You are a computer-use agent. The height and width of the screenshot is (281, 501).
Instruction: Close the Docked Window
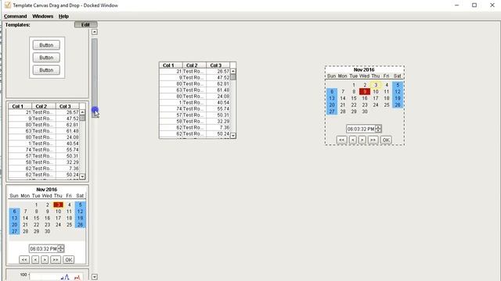492,5
